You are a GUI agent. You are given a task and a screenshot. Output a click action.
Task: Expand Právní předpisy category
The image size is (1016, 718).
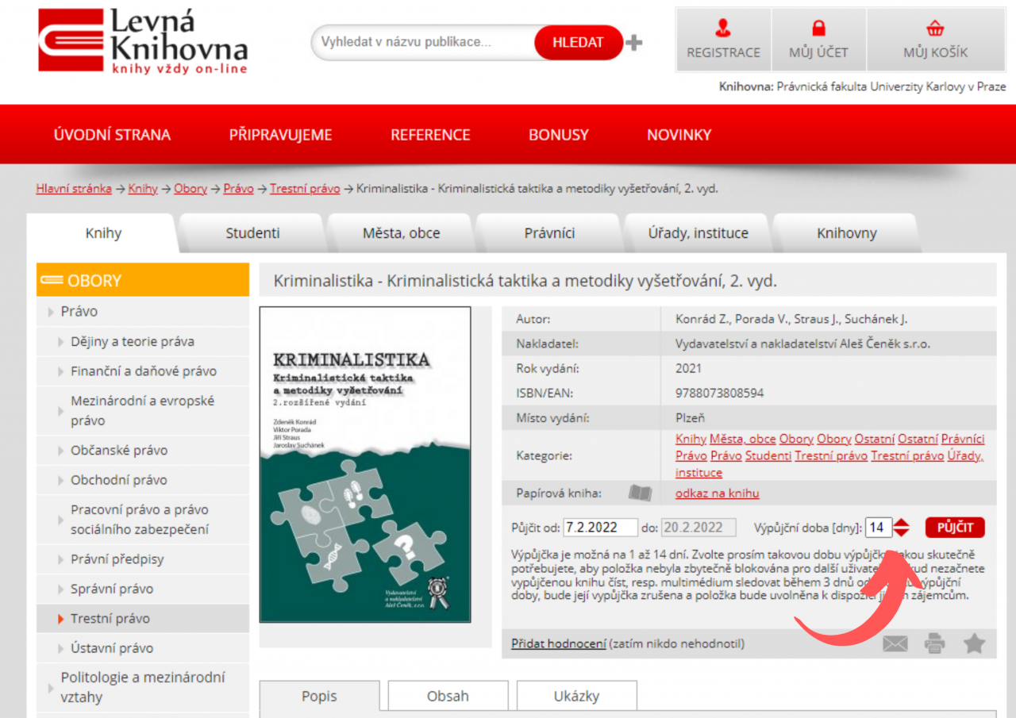click(143, 559)
